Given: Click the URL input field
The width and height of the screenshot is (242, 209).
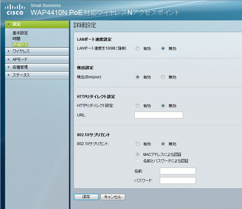Looking at the screenshot, I should point(159,115).
